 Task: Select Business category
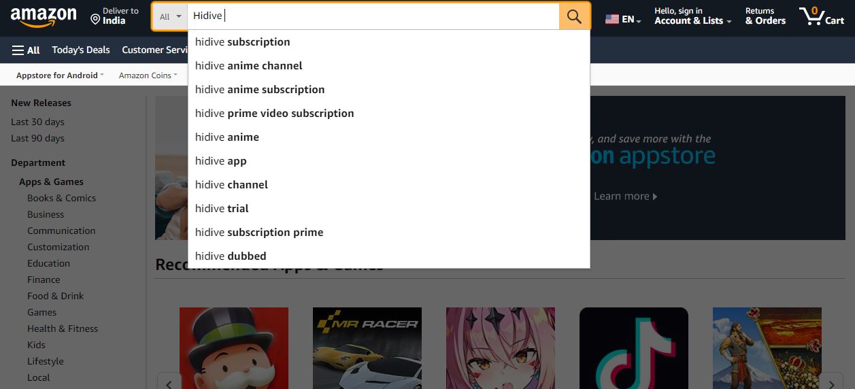46,214
